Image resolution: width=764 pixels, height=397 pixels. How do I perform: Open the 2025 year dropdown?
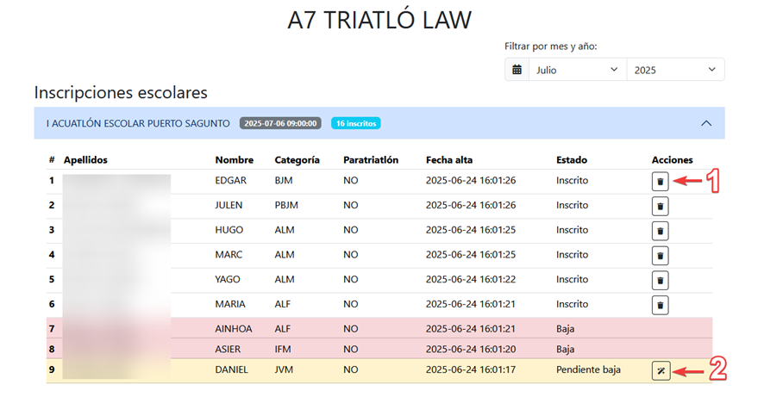click(674, 70)
